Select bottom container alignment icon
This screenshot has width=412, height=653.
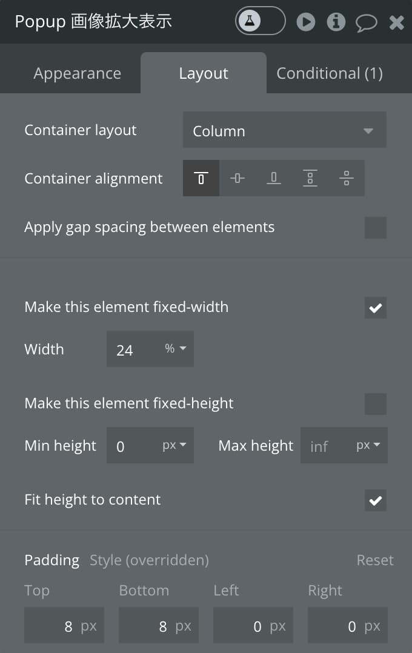click(x=274, y=178)
